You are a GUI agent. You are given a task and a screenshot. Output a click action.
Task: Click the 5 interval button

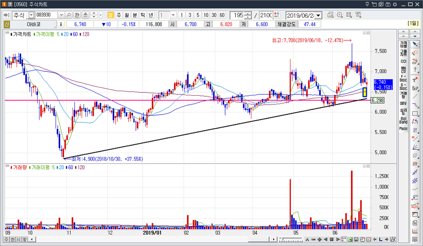click(198, 15)
